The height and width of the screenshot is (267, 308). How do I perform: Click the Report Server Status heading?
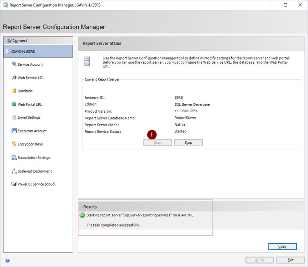pyautogui.click(x=102, y=43)
